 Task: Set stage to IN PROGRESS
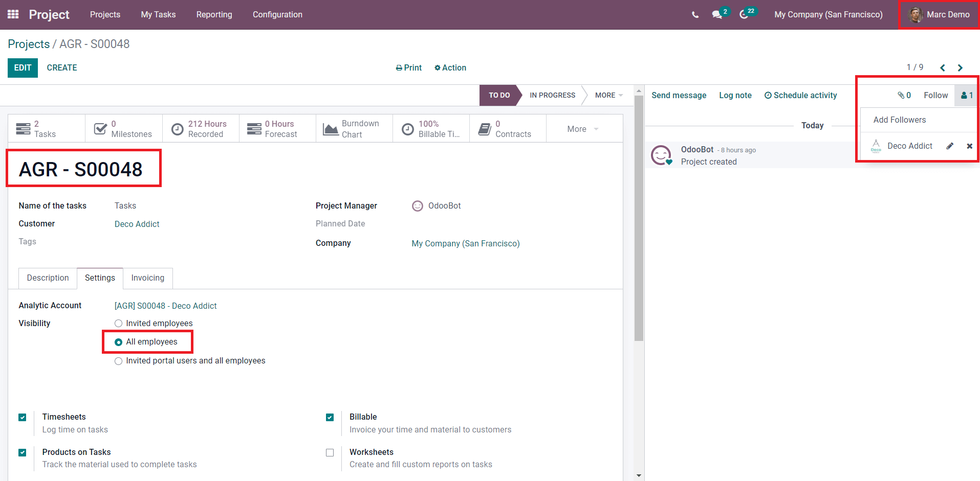pos(552,95)
